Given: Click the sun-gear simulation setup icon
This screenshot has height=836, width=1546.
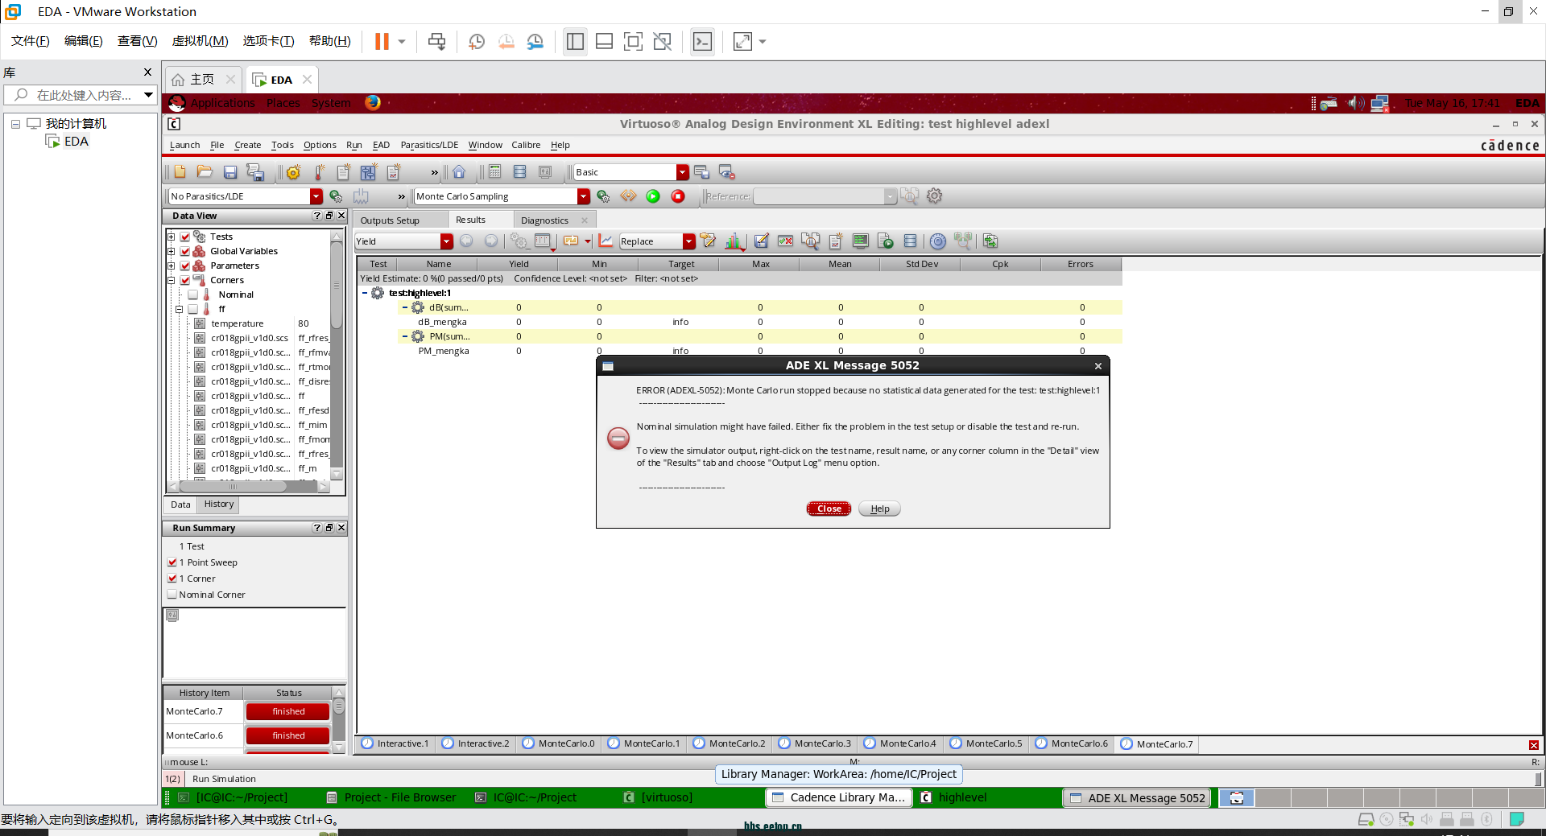Looking at the screenshot, I should 293,172.
